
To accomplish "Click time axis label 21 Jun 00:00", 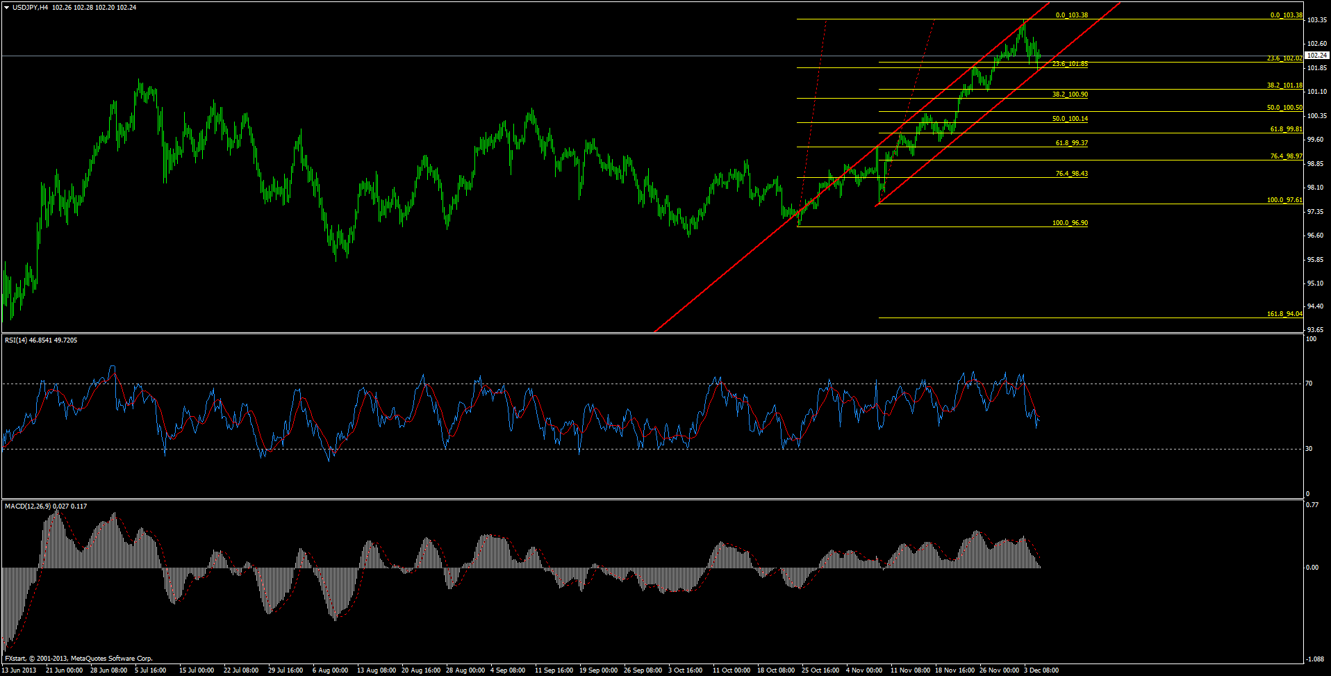I will click(64, 670).
